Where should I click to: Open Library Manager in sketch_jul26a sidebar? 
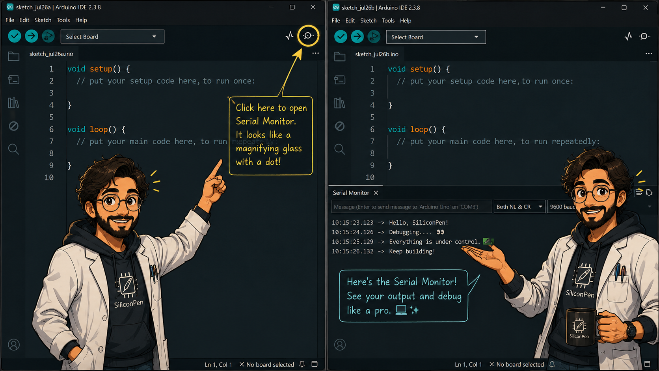[x=13, y=103]
